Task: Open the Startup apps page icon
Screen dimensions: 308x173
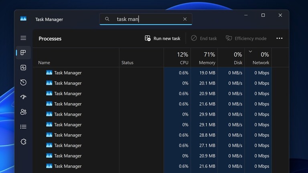Action: point(23,97)
